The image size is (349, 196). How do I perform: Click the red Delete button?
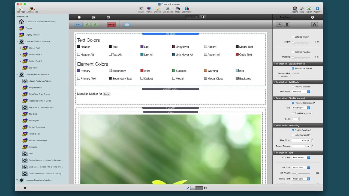111,24
